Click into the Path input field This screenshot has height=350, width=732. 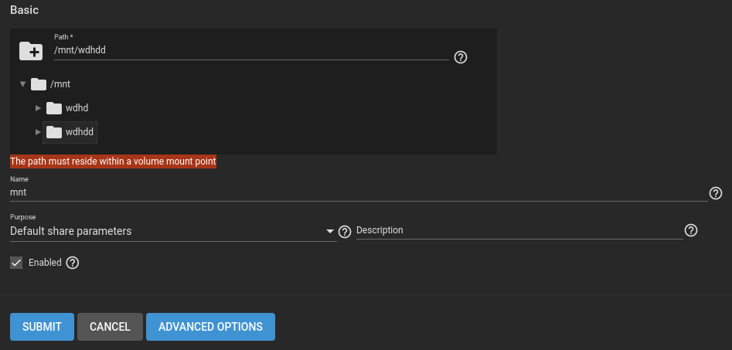tap(251, 50)
